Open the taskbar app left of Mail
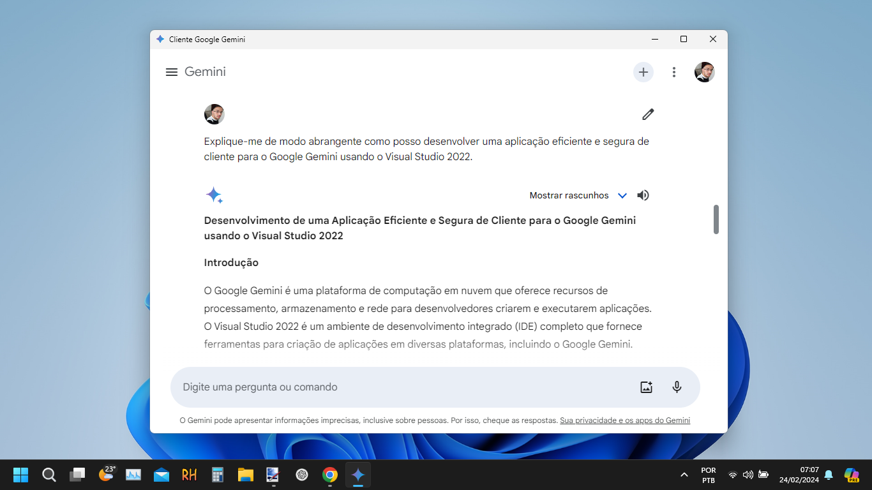Screen dimensions: 872x490 click(133, 475)
